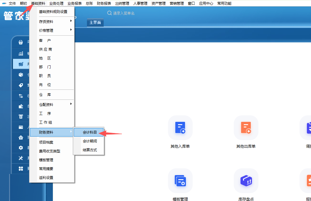Click the price tag sidebar icon
Screen dimensions: 311x201
[x=21, y=85]
